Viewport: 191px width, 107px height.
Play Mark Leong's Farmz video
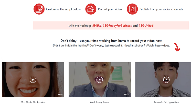coord(100,80)
